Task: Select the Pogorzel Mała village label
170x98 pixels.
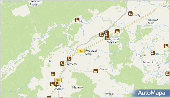Action: click(x=91, y=52)
